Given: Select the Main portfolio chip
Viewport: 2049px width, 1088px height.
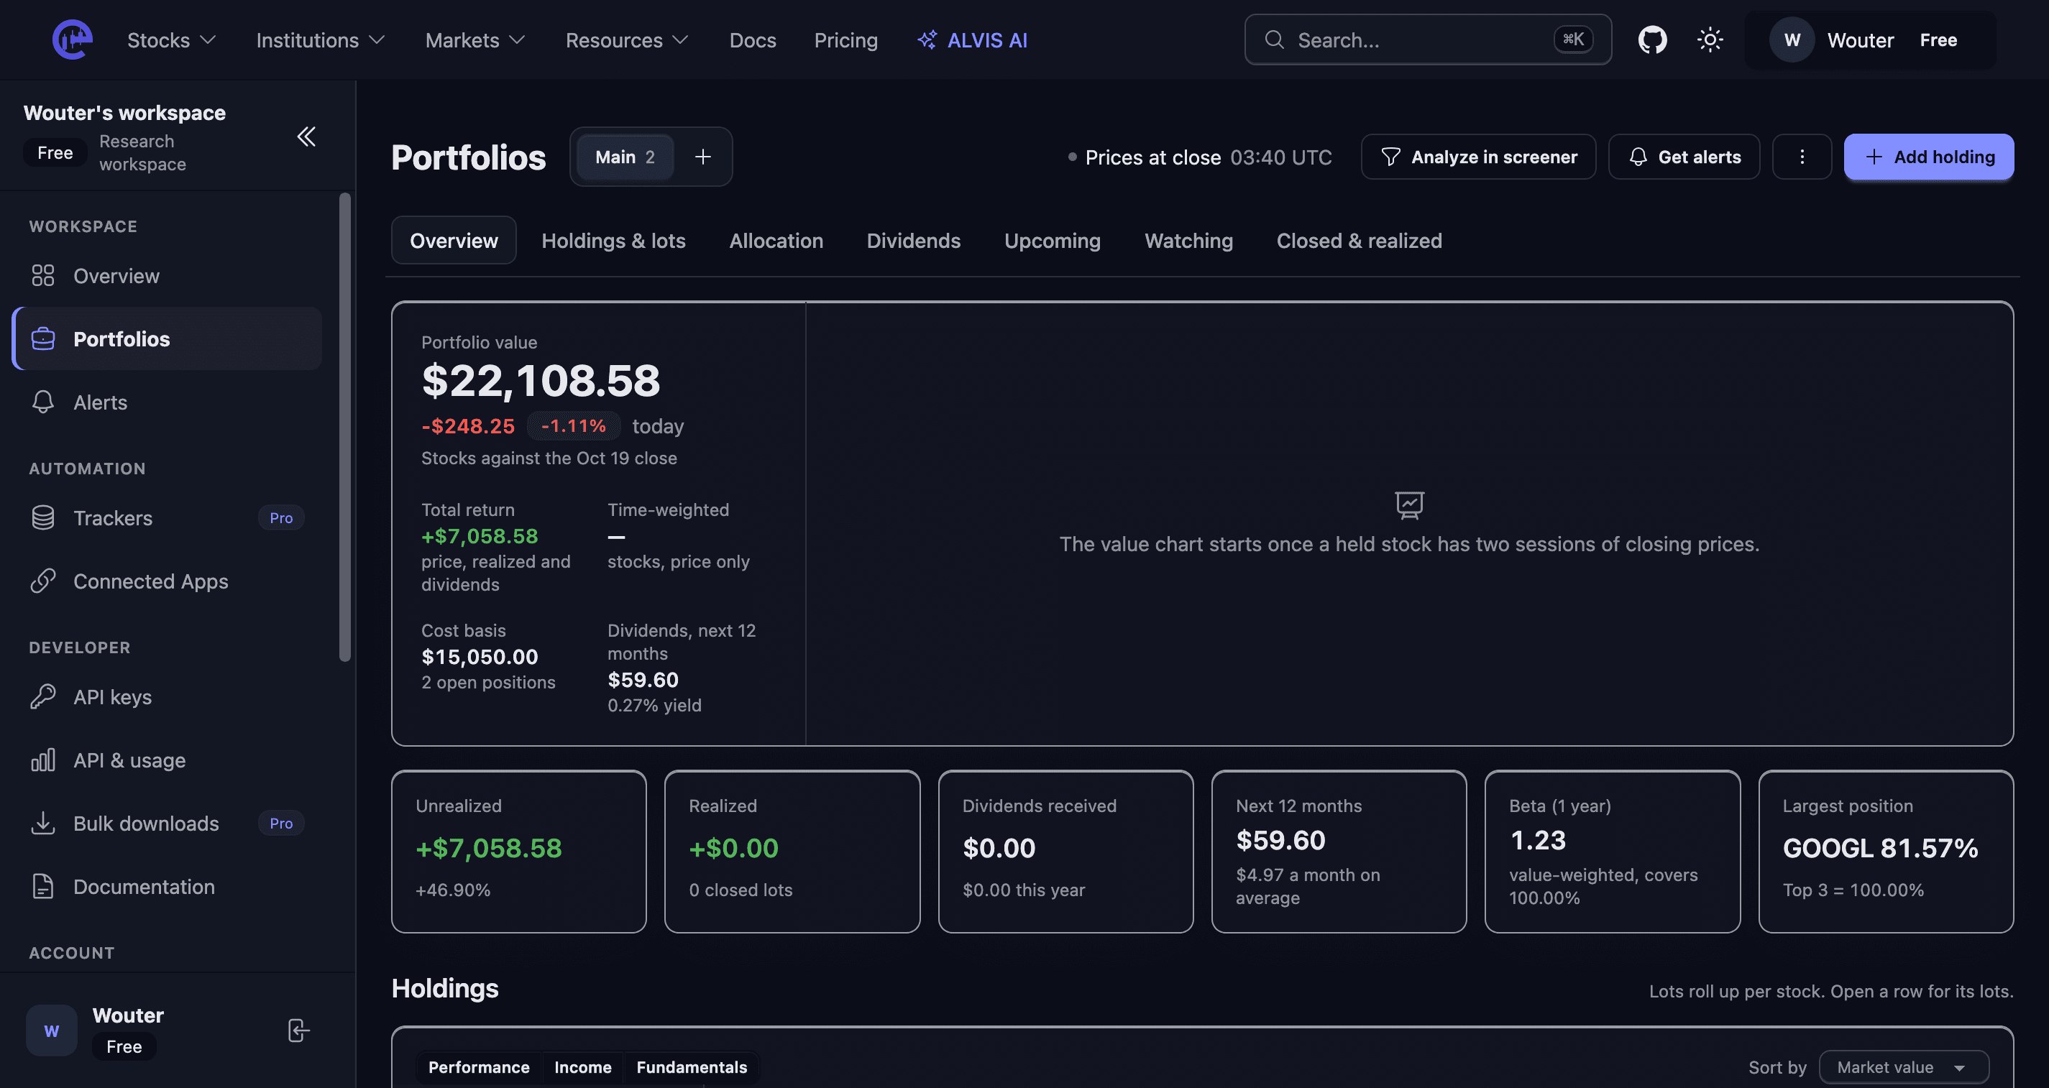Looking at the screenshot, I should pos(625,157).
